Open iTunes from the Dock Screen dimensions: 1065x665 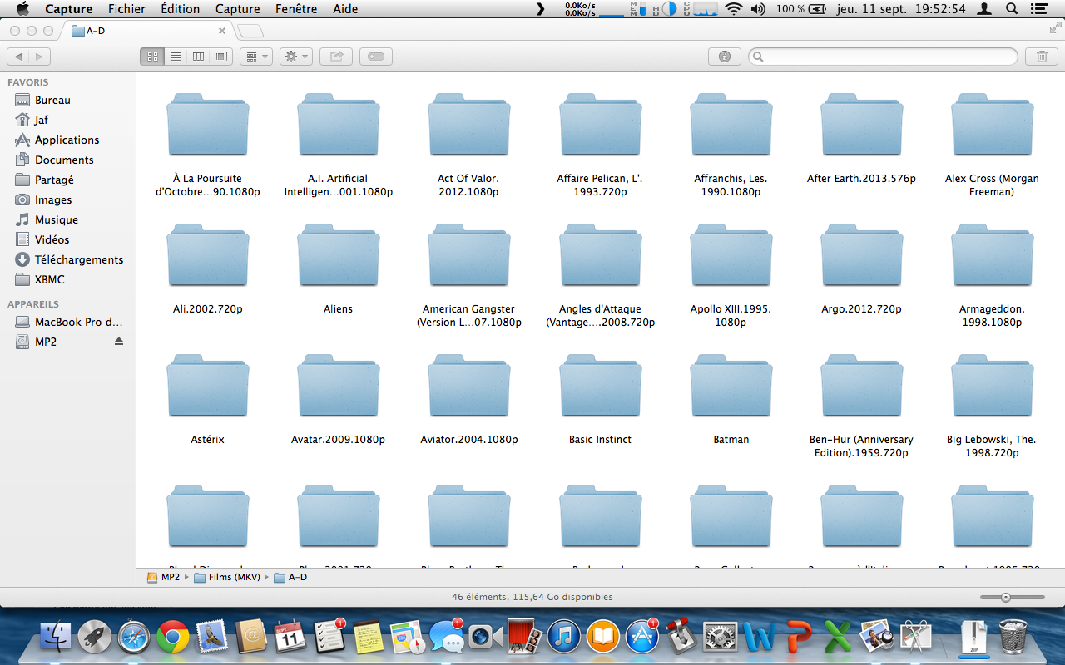click(564, 638)
